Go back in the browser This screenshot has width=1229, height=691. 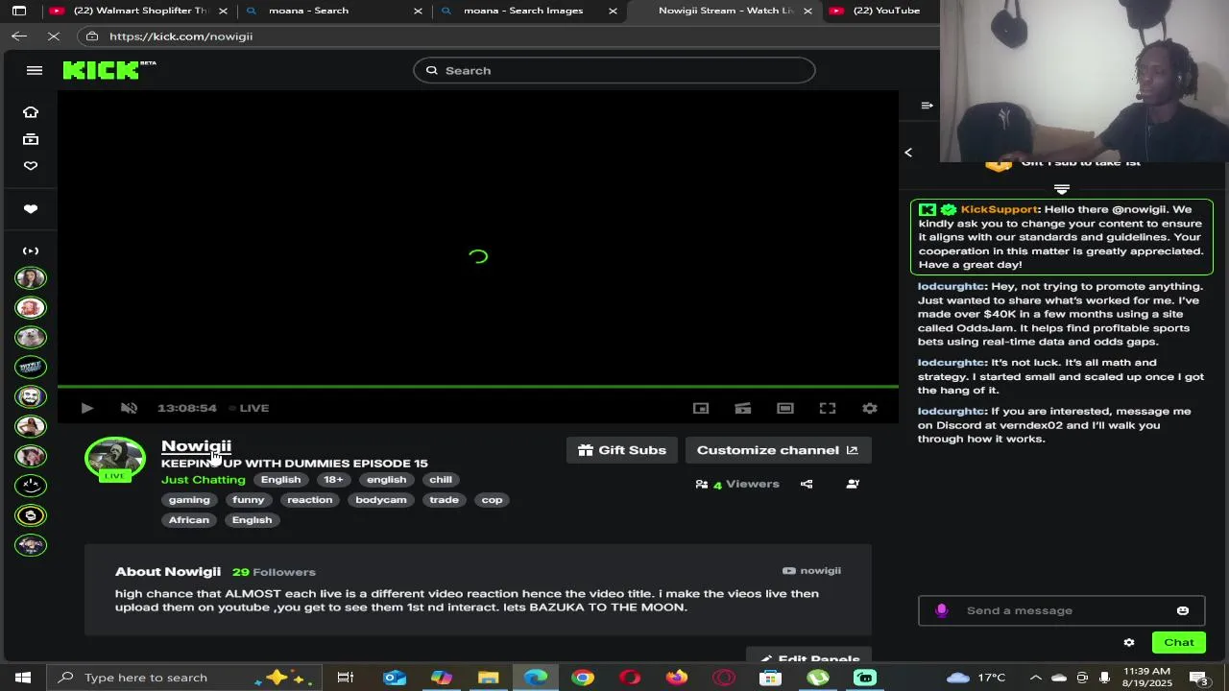click(x=19, y=36)
